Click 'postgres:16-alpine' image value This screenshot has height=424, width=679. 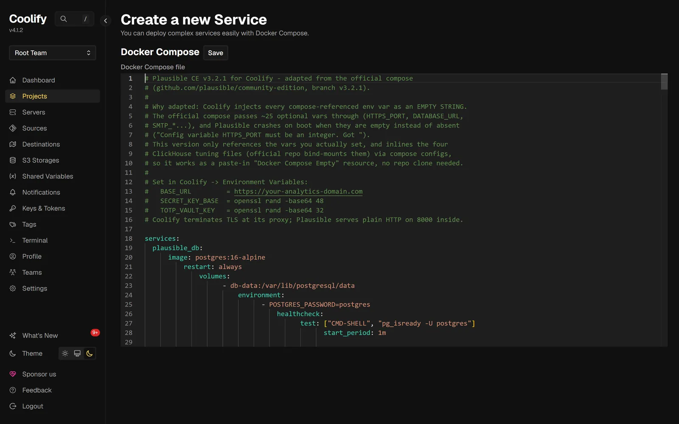(x=230, y=257)
